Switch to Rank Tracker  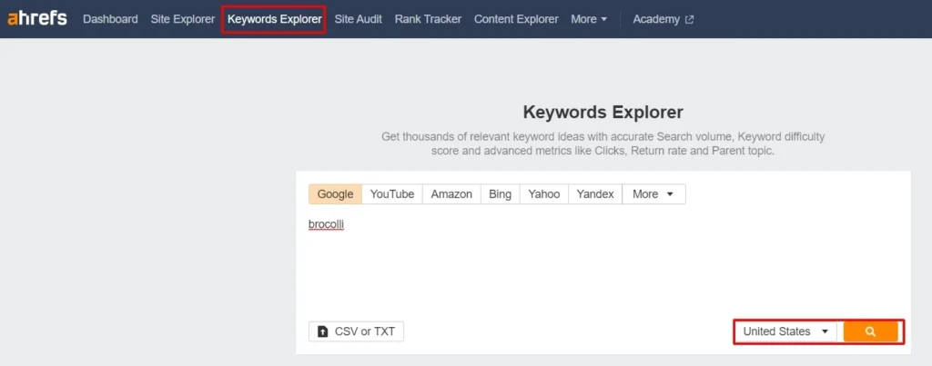[x=428, y=19]
